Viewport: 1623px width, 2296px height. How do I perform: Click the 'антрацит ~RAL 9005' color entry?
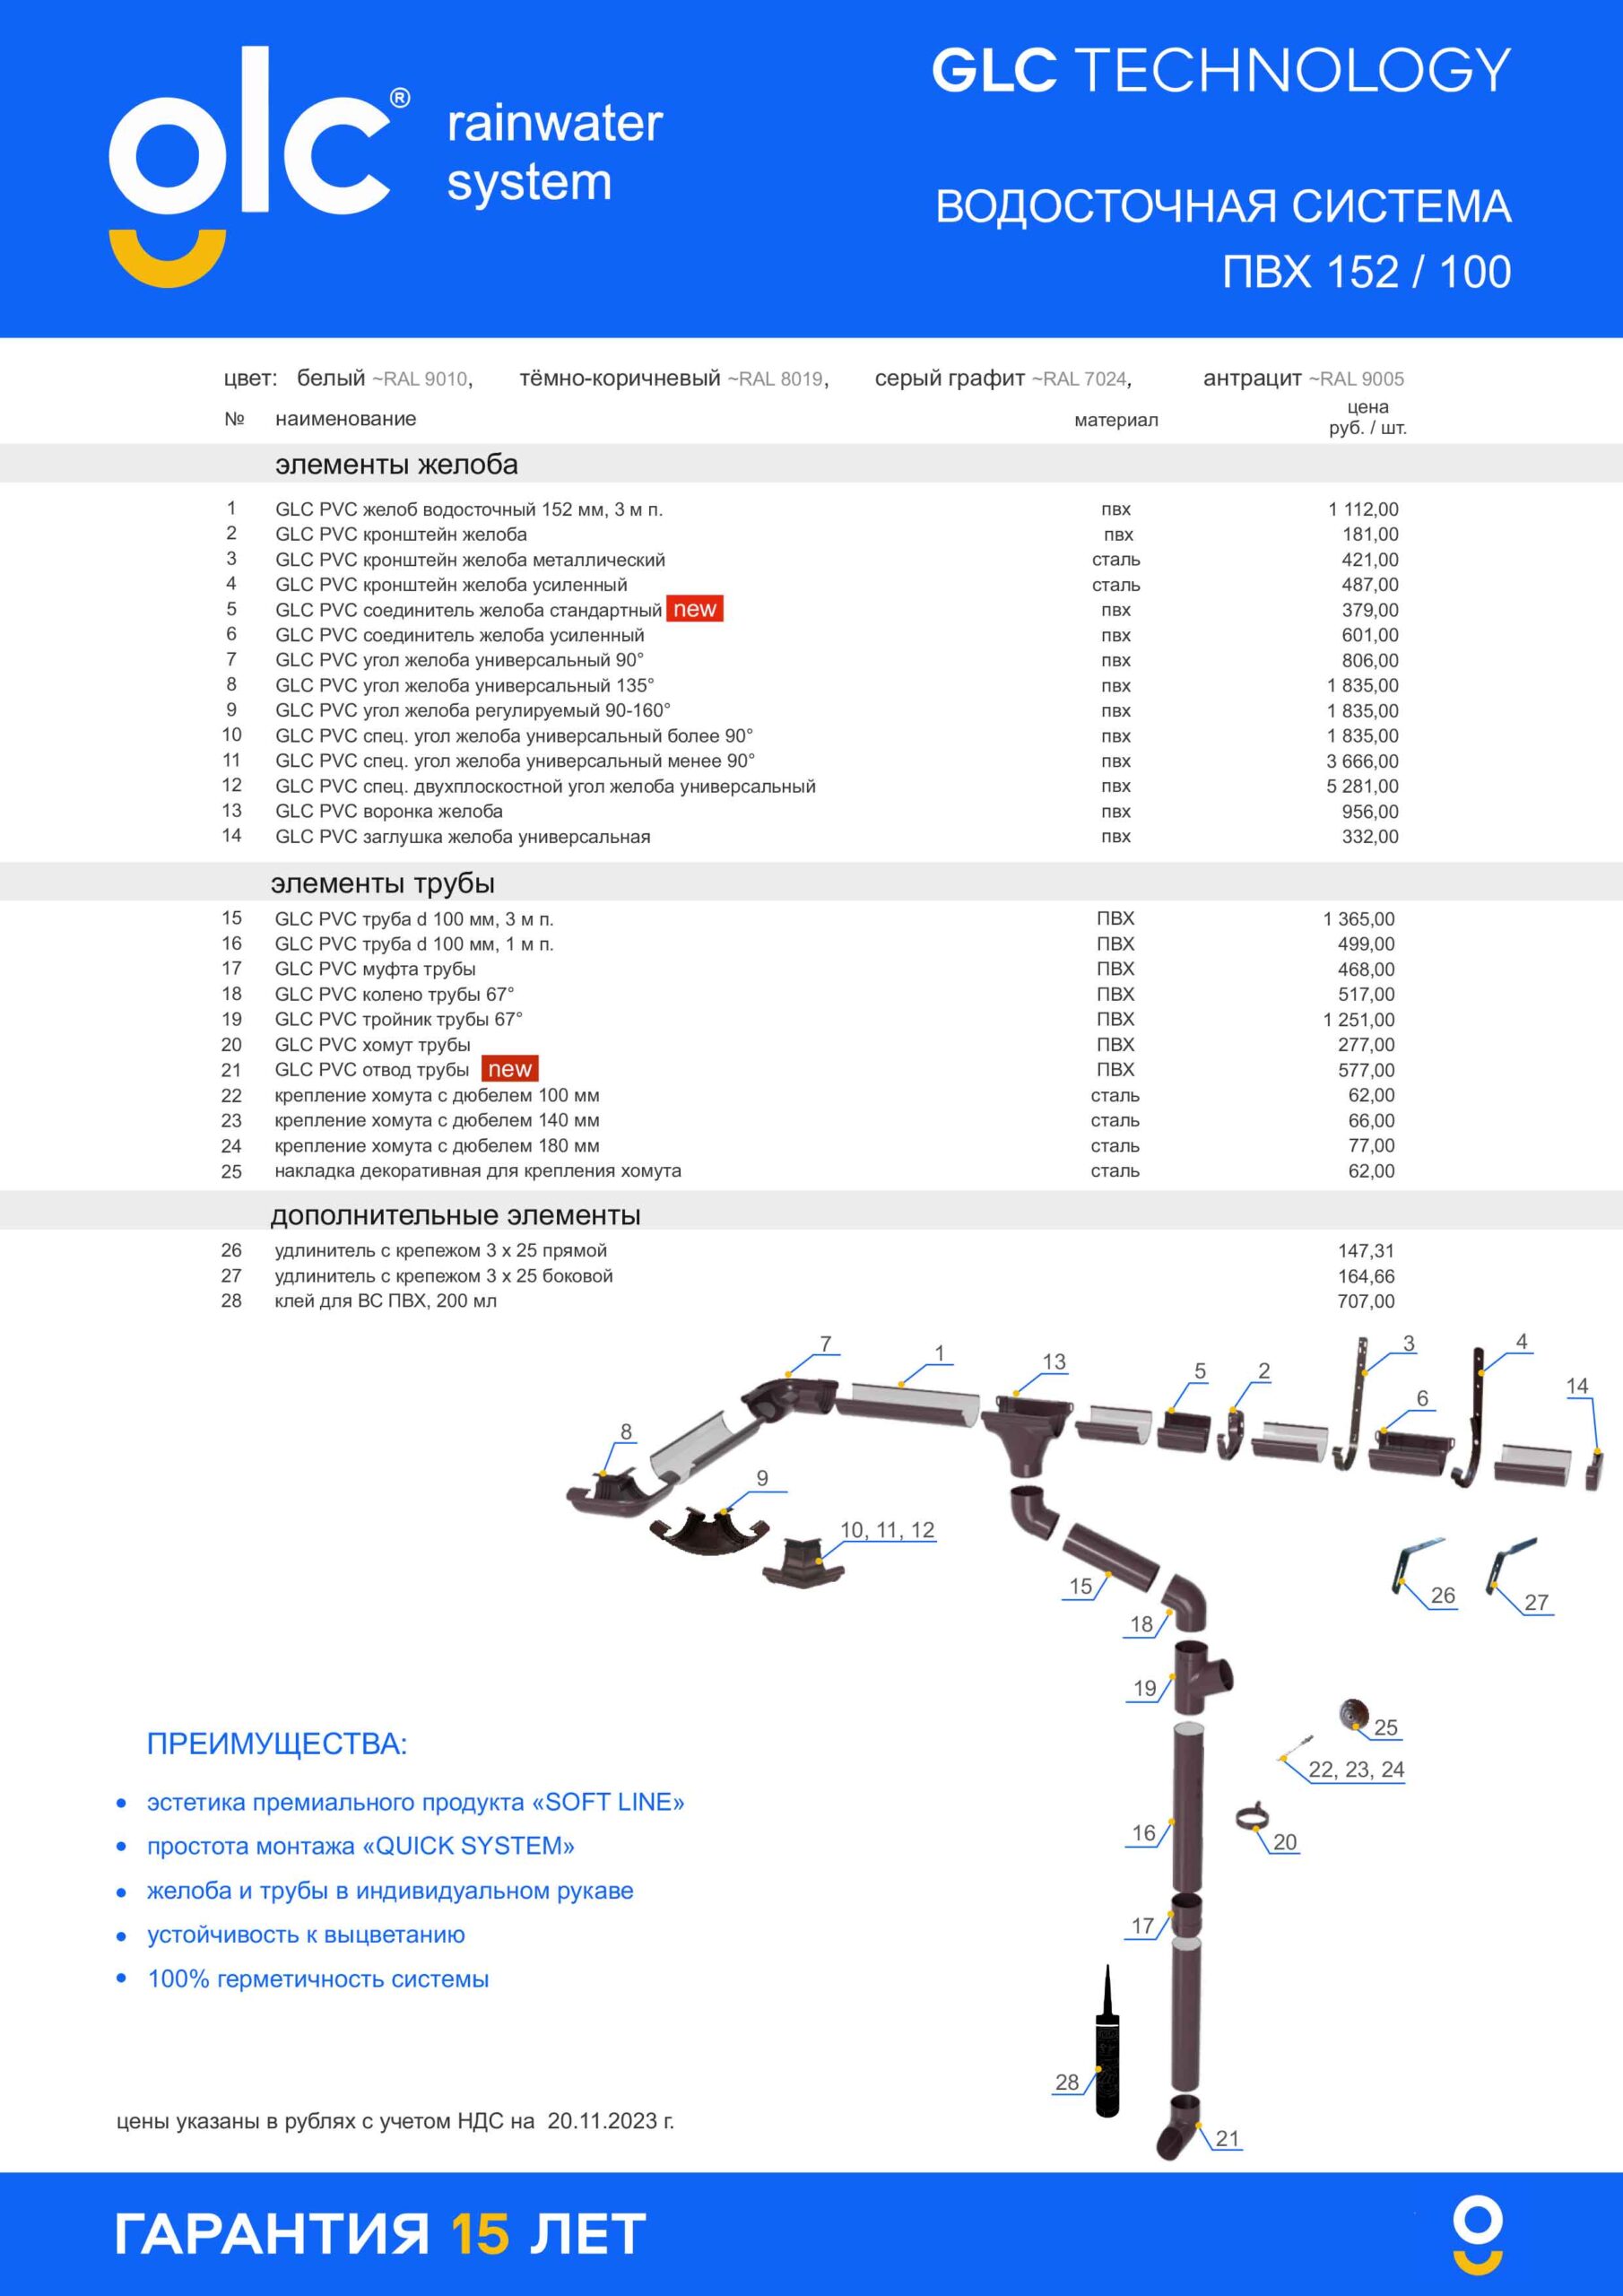click(1303, 378)
